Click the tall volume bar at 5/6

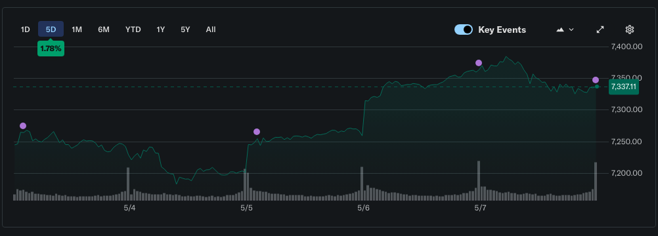[x=362, y=184]
